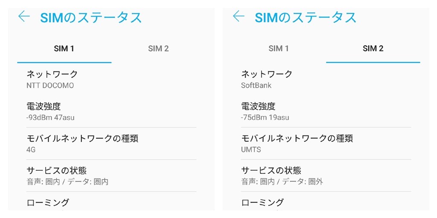
Task: Tap service state row on SIM 1 panel
Action: point(67,176)
